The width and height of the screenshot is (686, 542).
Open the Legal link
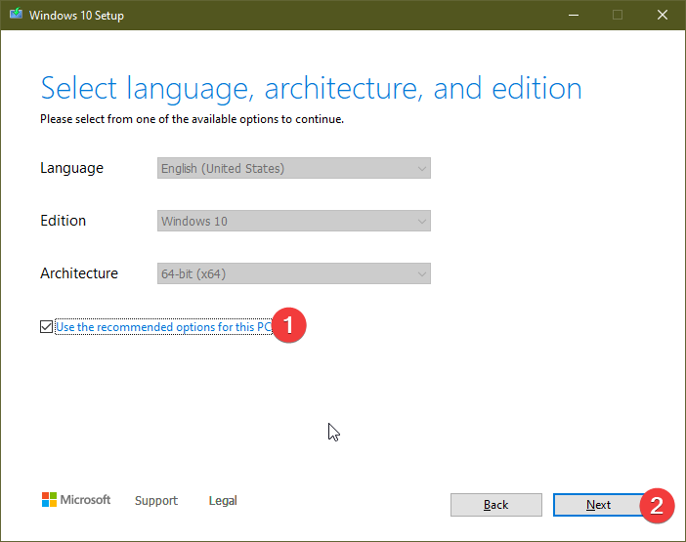tap(223, 500)
